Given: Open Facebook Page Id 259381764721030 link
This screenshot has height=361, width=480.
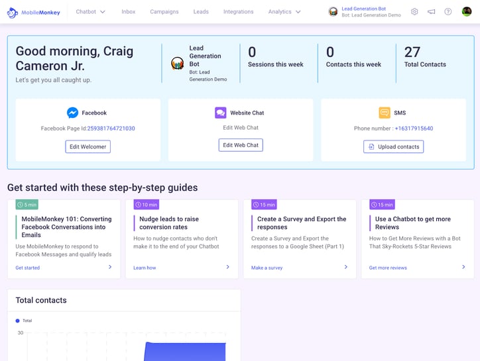Looking at the screenshot, I should click(x=111, y=129).
